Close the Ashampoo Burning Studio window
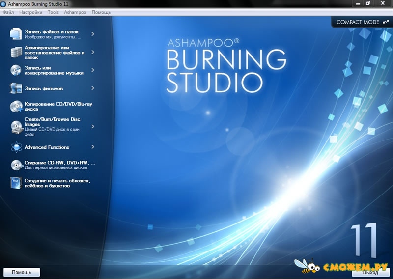This screenshot has height=279, width=393. tap(383, 3)
